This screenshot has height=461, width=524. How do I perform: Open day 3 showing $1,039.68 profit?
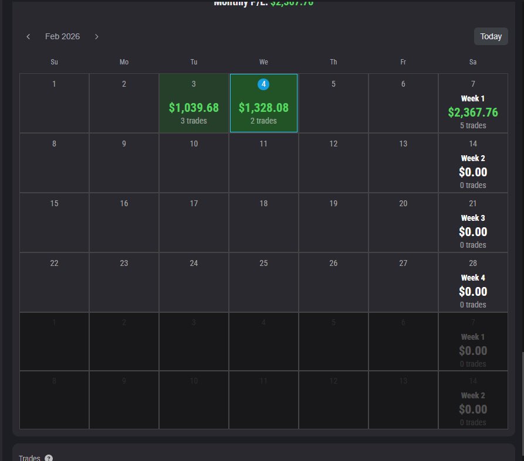tap(194, 103)
